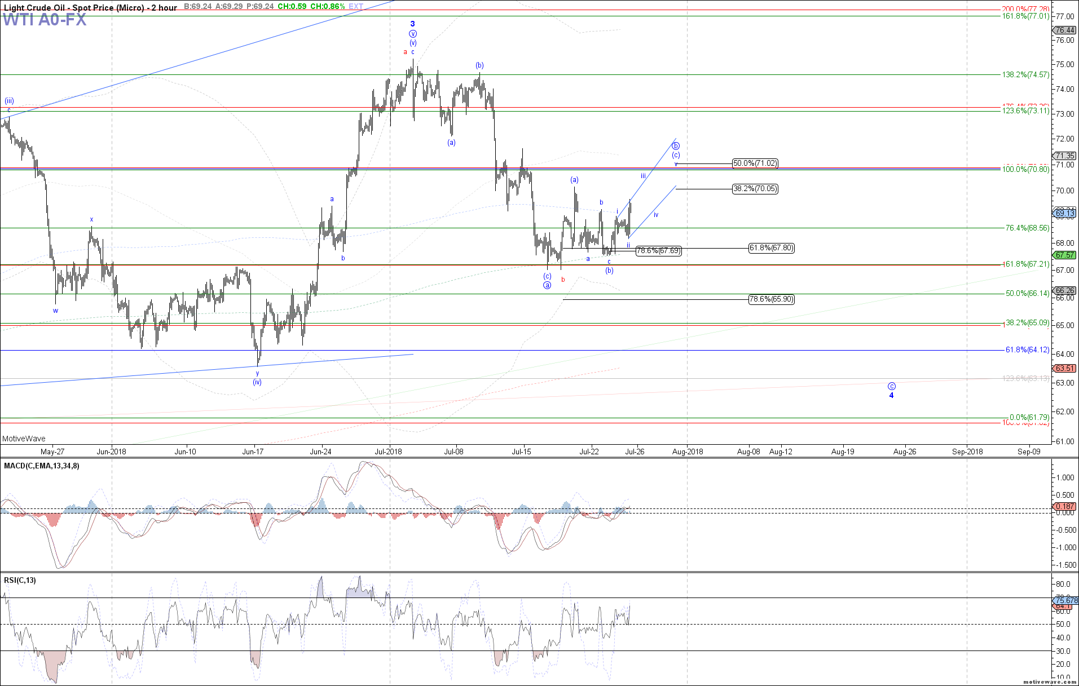Open the MACD(C,EMA,13,34,8) study label
This screenshot has height=686, width=1079.
click(x=42, y=466)
